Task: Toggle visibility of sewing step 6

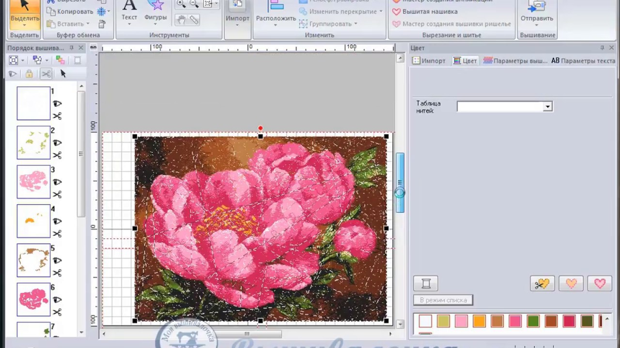Action: (57, 300)
